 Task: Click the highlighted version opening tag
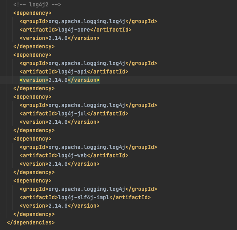(34, 80)
